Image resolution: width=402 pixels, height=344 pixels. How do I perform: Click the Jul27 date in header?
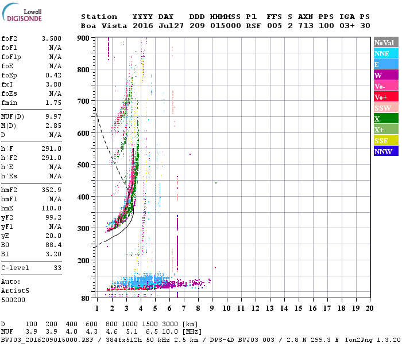pos(171,26)
